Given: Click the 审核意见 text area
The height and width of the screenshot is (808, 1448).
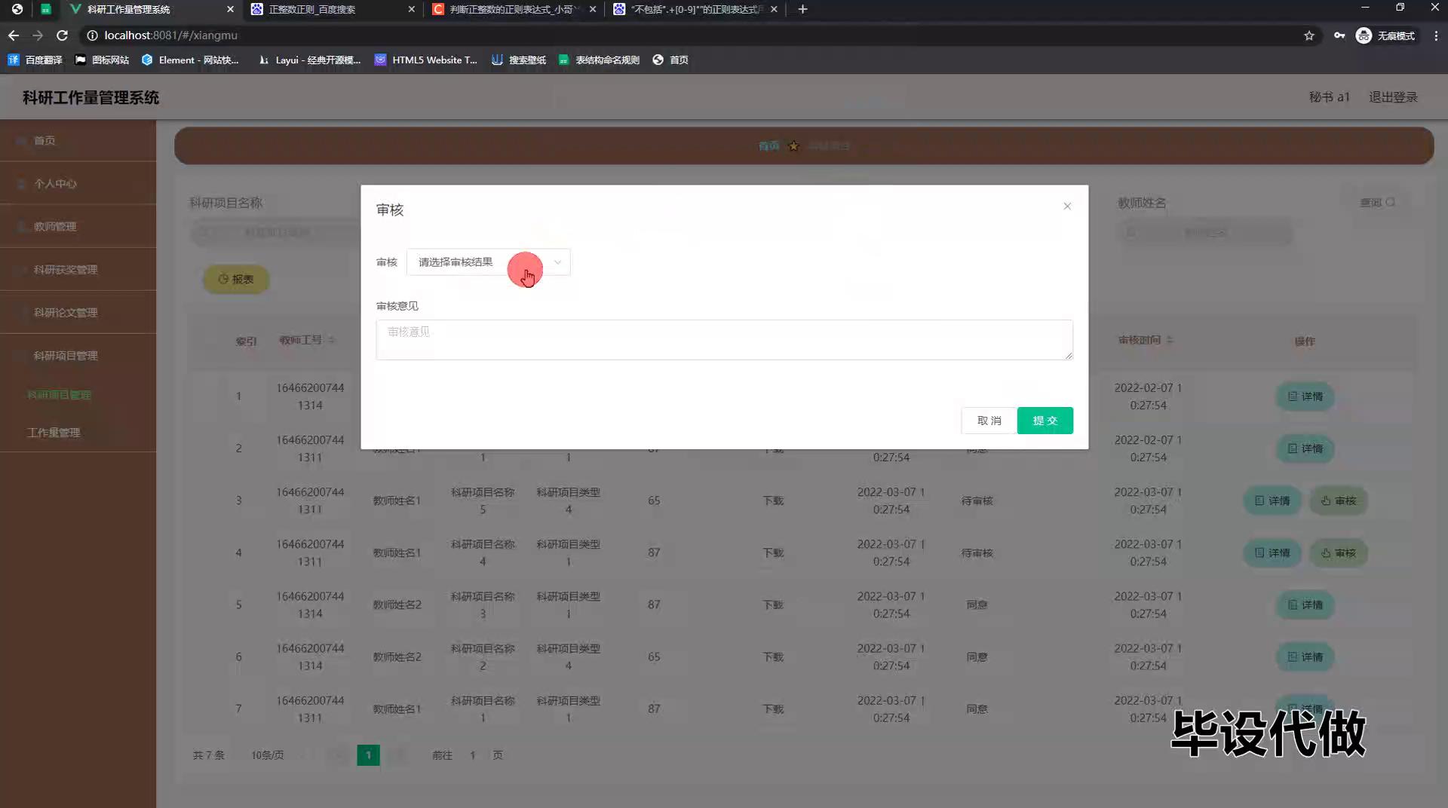Looking at the screenshot, I should tap(723, 339).
